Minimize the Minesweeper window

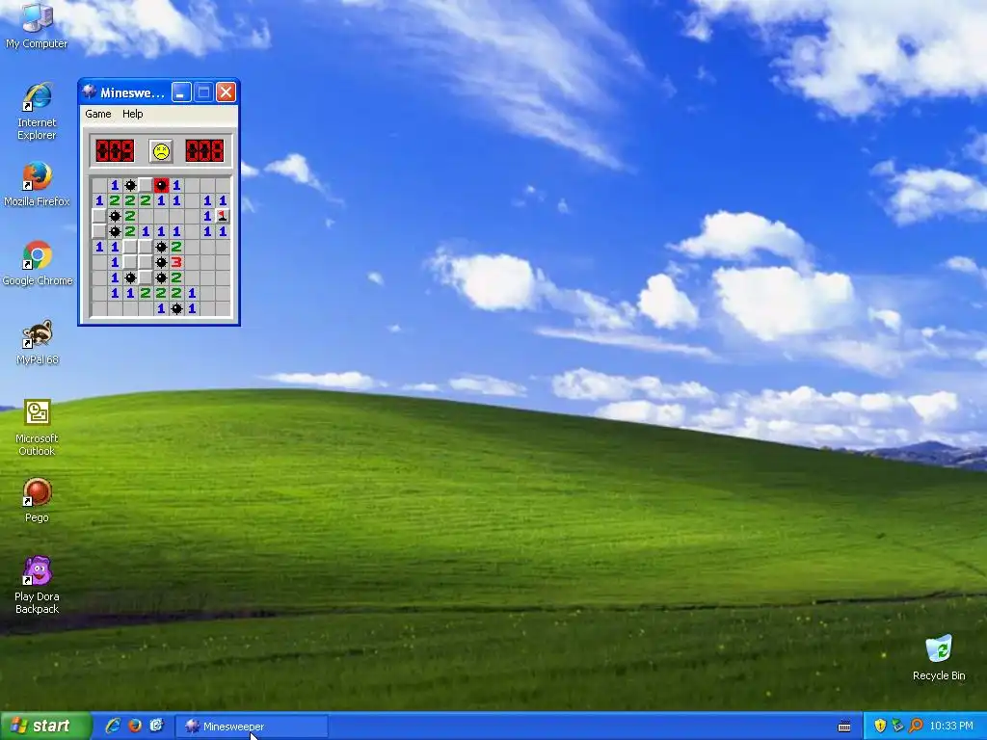click(181, 92)
